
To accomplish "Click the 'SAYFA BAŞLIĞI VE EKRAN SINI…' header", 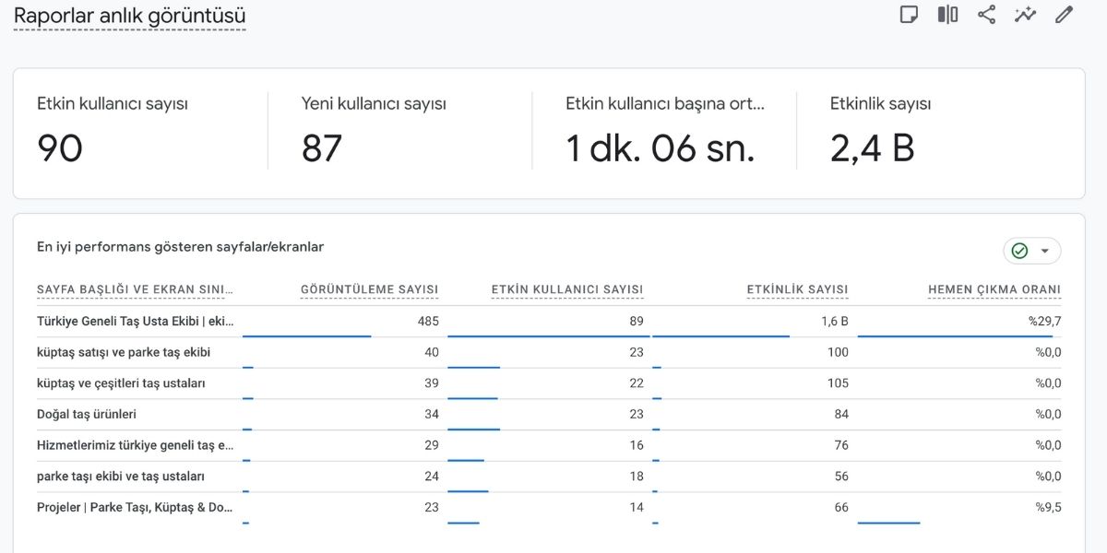I will pos(136,289).
